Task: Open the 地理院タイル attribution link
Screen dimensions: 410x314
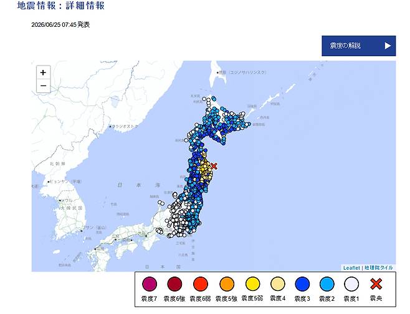Action: point(379,268)
